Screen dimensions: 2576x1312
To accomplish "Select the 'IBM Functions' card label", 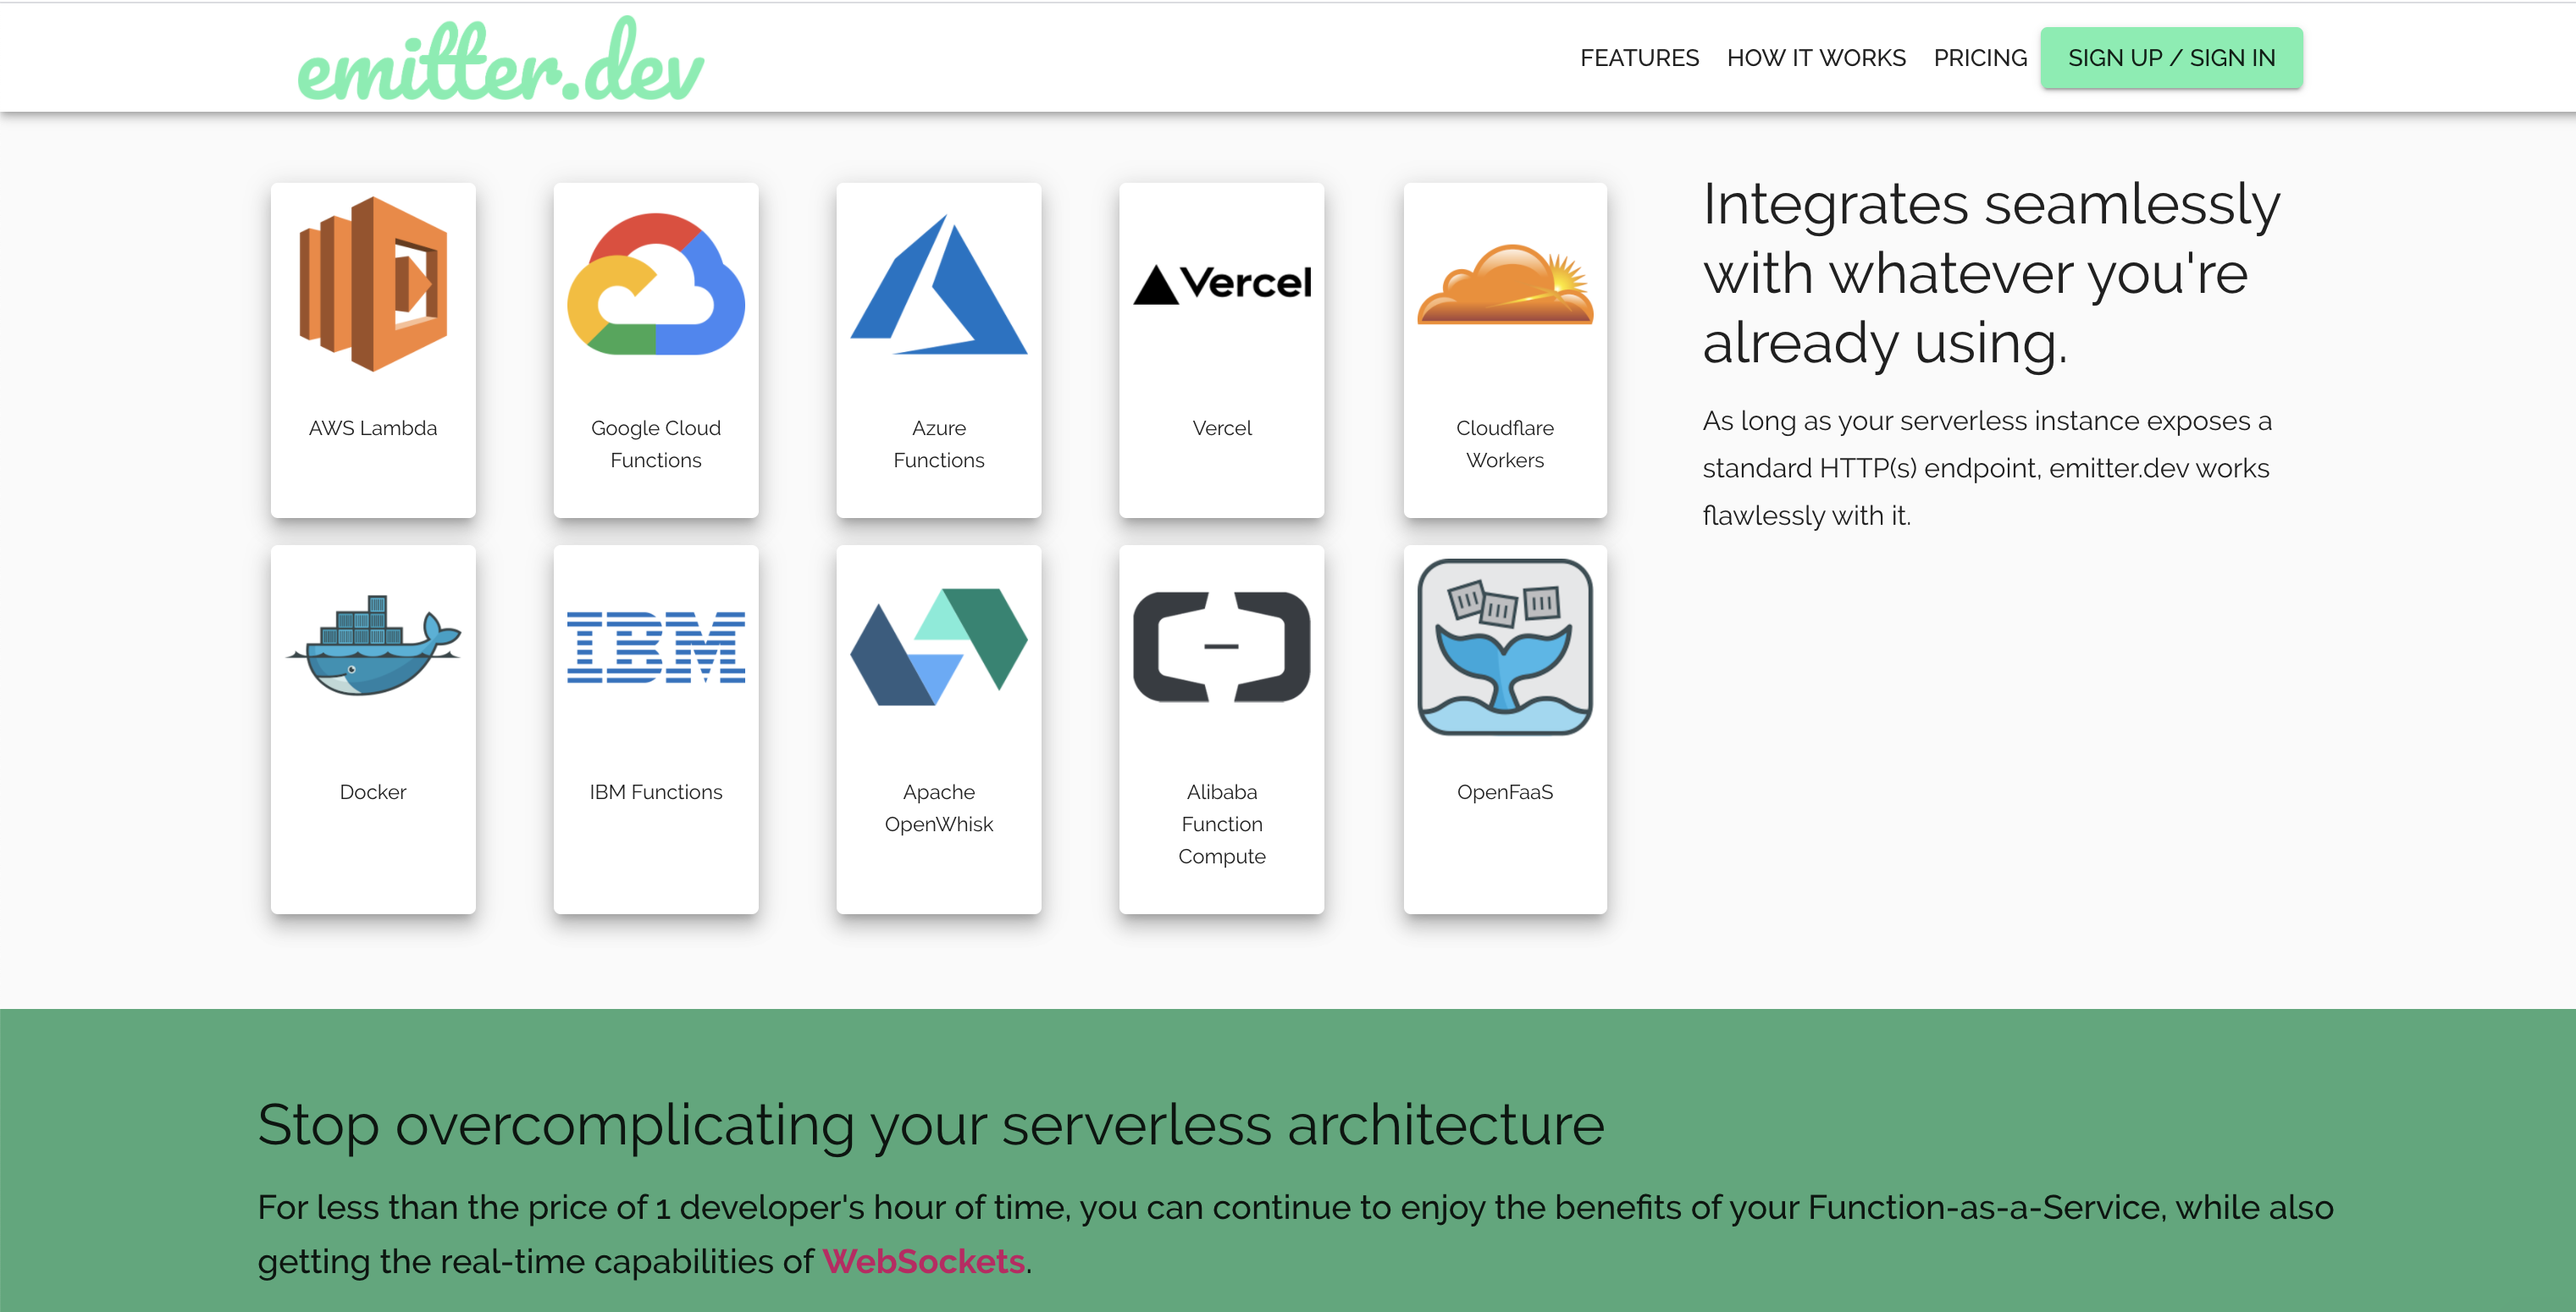I will click(656, 791).
